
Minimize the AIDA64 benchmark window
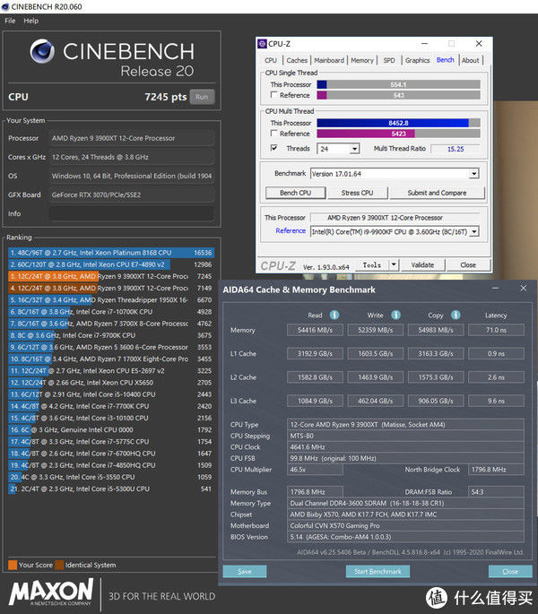tap(496, 289)
